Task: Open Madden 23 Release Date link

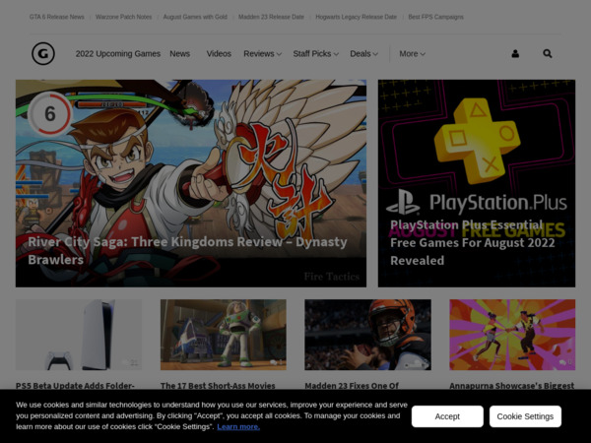Action: click(x=271, y=17)
